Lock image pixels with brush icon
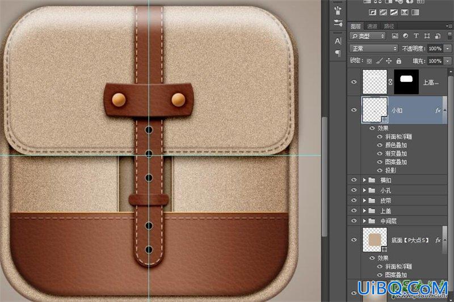Viewport: 454px width, 302px height. pyautogui.click(x=379, y=61)
